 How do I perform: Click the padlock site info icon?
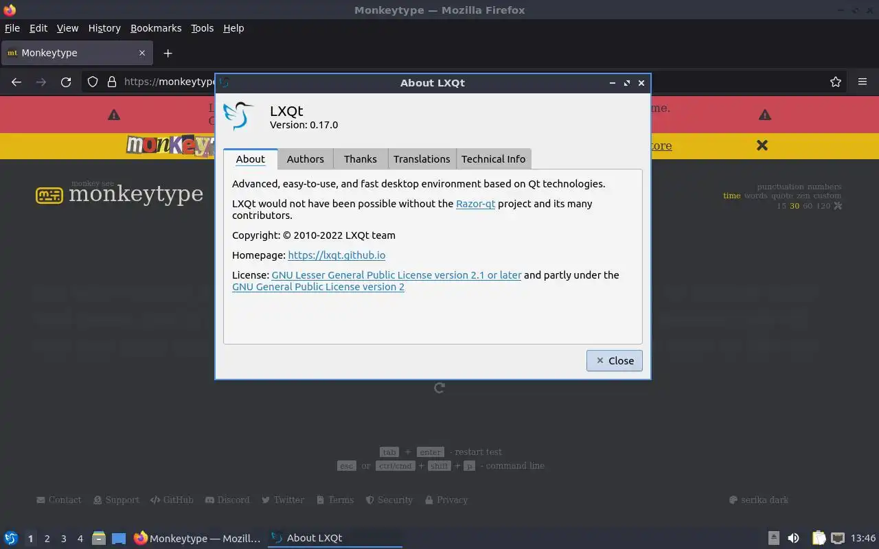(112, 82)
